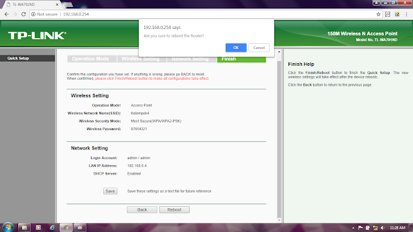Open the Chrome three-dot menu
Image resolution: width=413 pixels, height=232 pixels.
[x=407, y=14]
